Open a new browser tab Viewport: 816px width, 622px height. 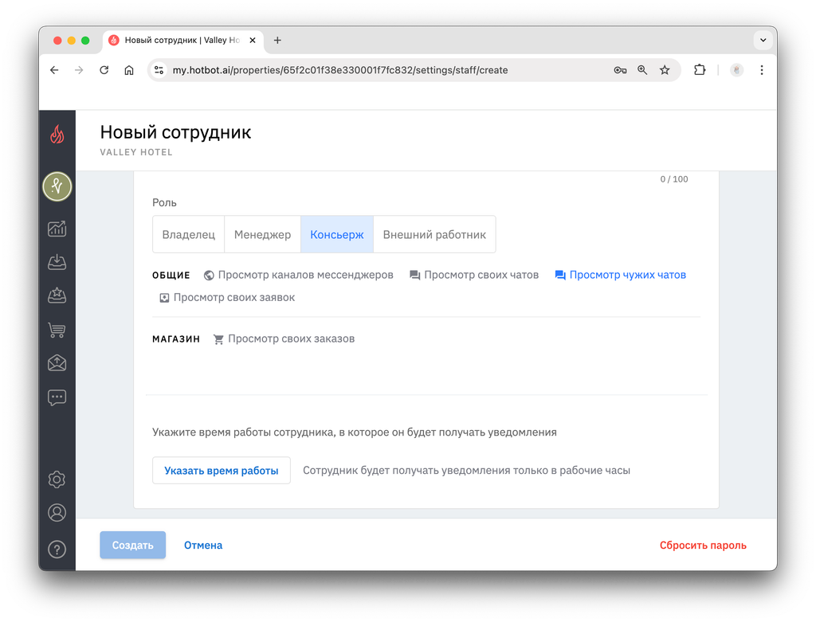click(x=277, y=40)
